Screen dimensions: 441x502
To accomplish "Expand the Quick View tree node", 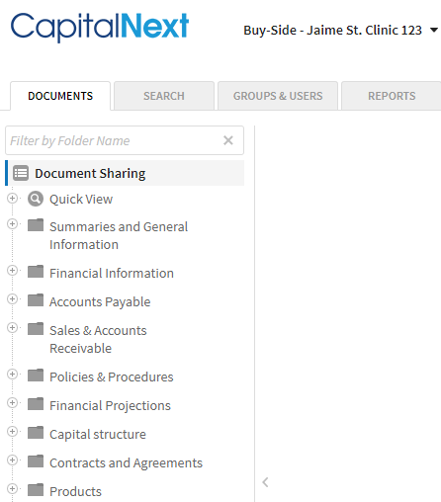I will pos(12,199).
